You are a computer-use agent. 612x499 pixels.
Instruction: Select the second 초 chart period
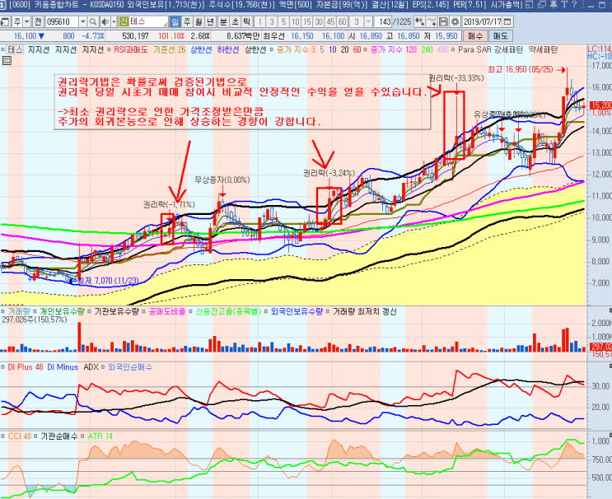click(x=235, y=21)
